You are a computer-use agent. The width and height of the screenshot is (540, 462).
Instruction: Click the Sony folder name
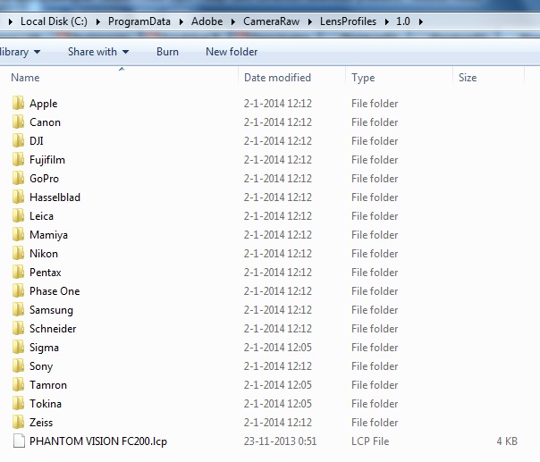coord(41,366)
